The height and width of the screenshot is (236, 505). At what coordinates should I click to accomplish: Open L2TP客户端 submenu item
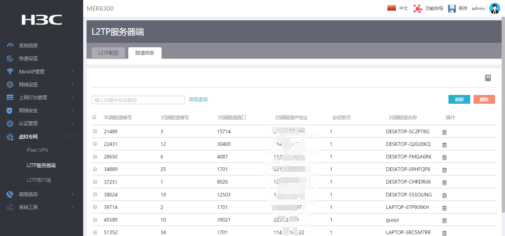39,180
